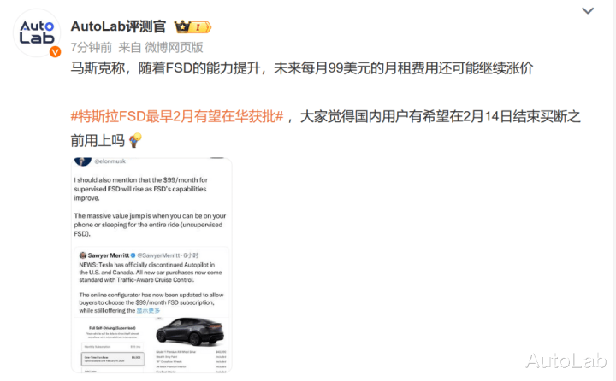Click the @SawyerMerritt handle
The height and width of the screenshot is (381, 616).
click(158, 255)
